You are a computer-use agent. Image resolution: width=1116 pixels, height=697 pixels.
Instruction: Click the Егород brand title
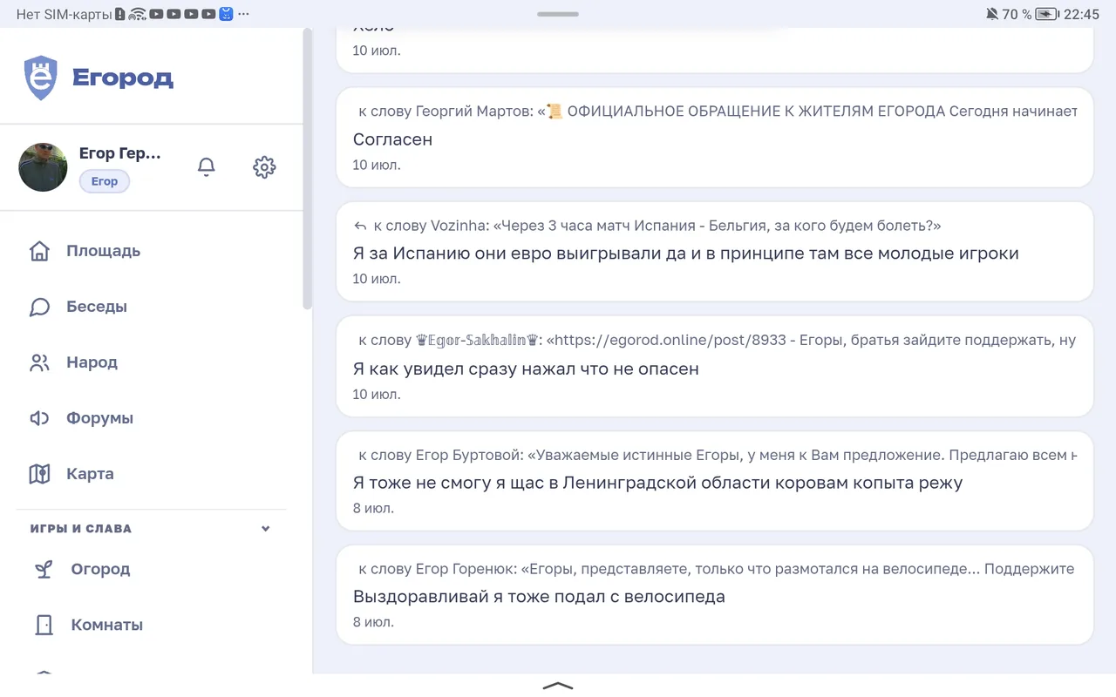123,78
